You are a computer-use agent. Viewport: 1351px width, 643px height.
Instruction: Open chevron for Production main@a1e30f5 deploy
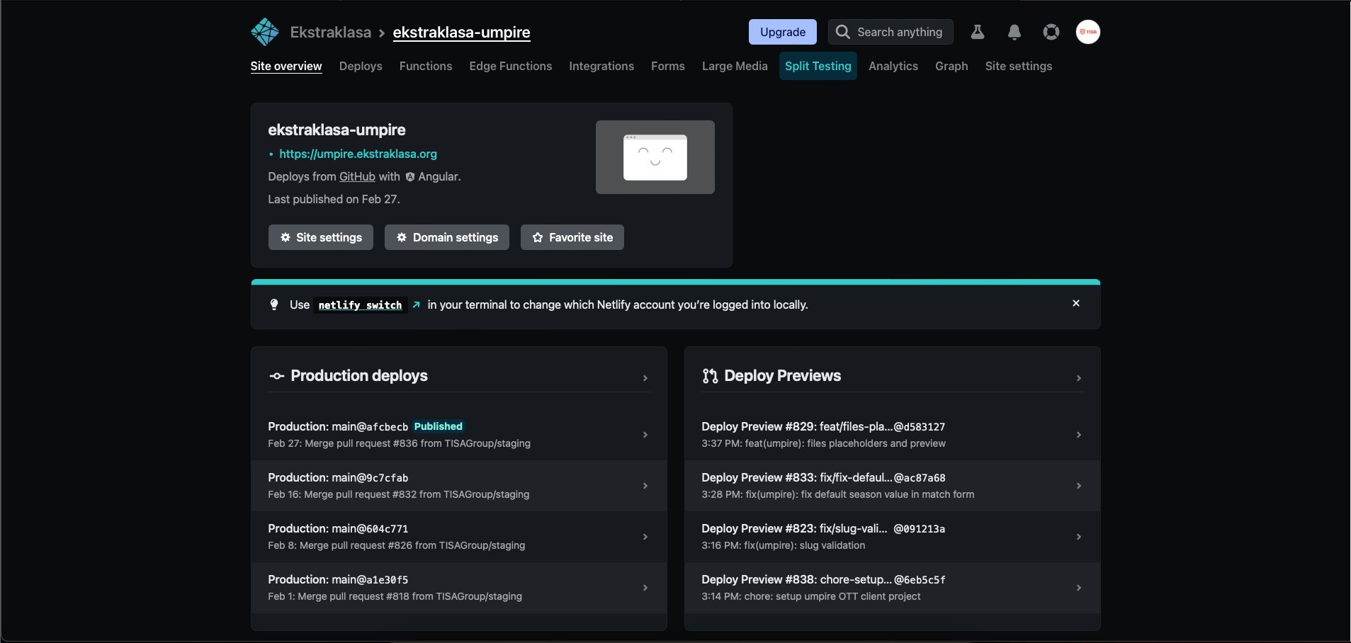point(645,588)
